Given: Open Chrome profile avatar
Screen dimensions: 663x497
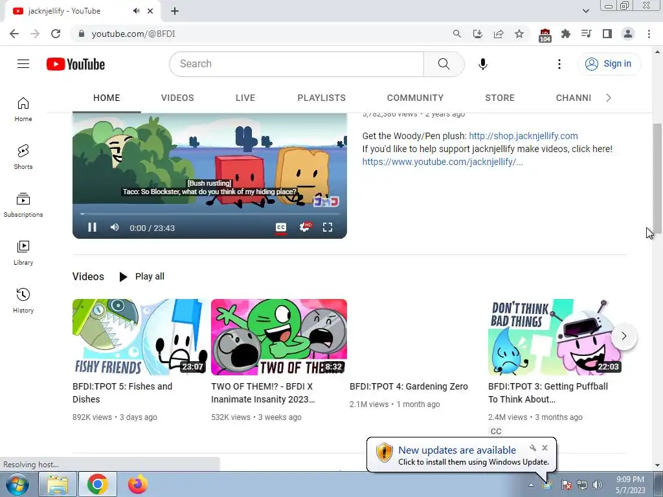Looking at the screenshot, I should coord(628,34).
